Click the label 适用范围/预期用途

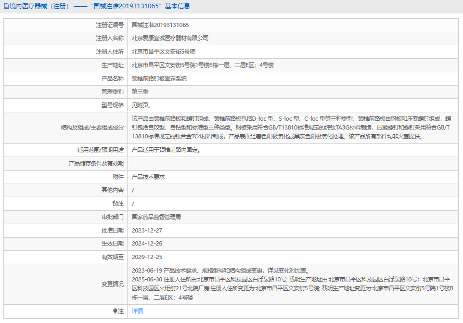[100, 150]
